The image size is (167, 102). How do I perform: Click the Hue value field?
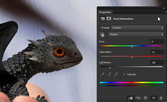157,42
